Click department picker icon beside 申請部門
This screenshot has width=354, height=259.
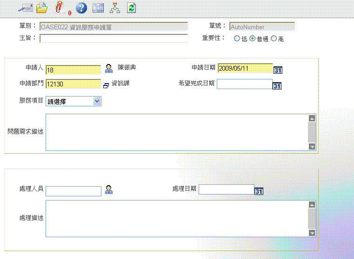pyautogui.click(x=106, y=85)
